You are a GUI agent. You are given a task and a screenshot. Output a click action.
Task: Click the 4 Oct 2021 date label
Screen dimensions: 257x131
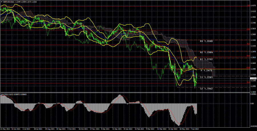(x=72, y=129)
